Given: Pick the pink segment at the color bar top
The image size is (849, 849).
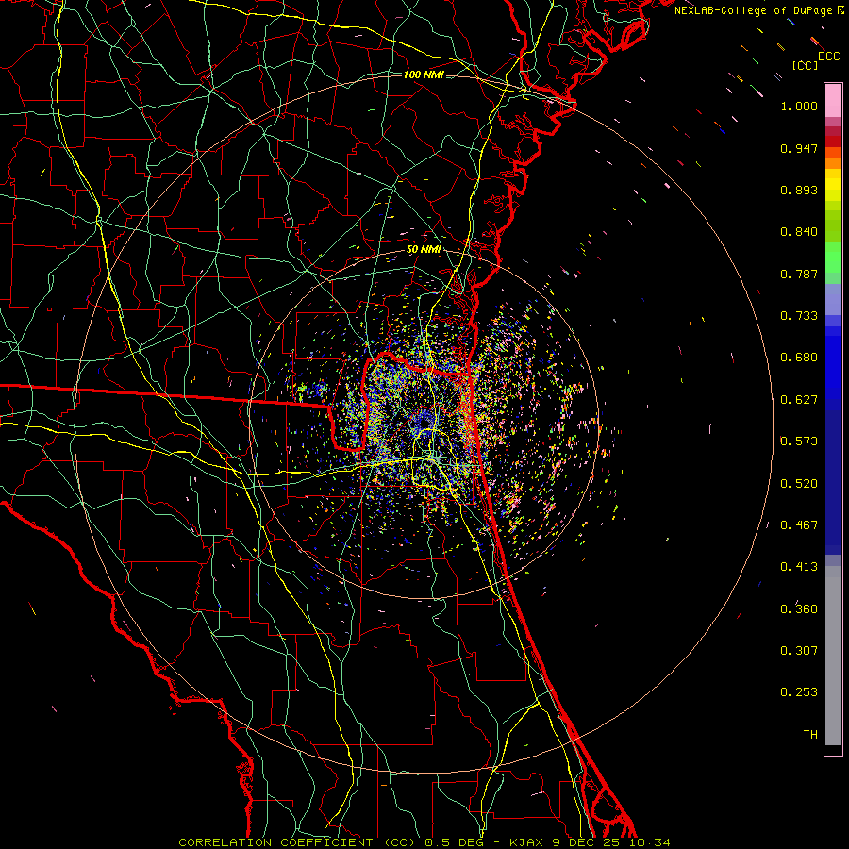Looking at the screenshot, I should 833,100.
